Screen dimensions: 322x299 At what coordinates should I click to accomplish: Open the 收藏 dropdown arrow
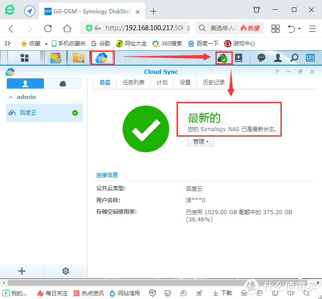pyautogui.click(x=46, y=44)
